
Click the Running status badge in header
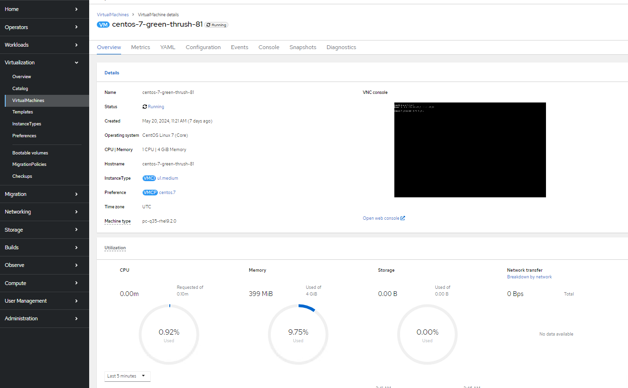[216, 25]
